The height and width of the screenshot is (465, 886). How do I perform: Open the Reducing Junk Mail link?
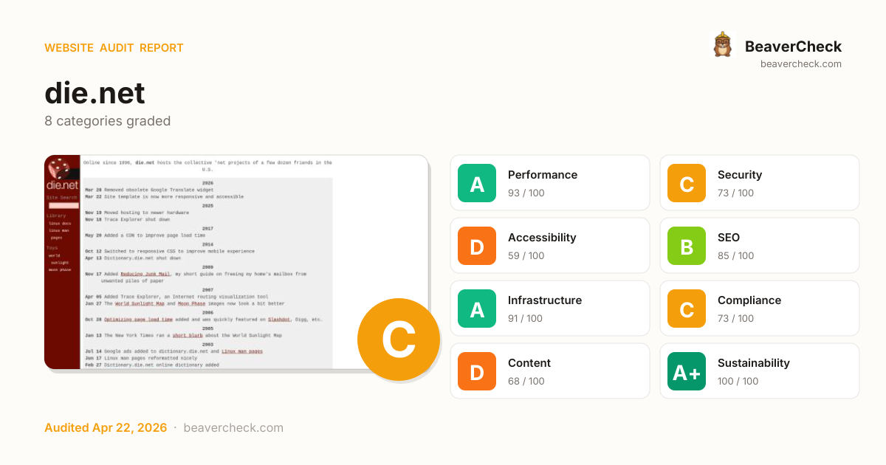[x=146, y=274]
